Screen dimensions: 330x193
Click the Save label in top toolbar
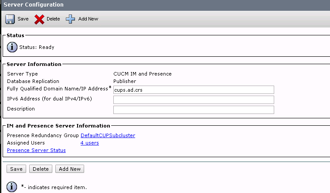pyautogui.click(x=23, y=19)
